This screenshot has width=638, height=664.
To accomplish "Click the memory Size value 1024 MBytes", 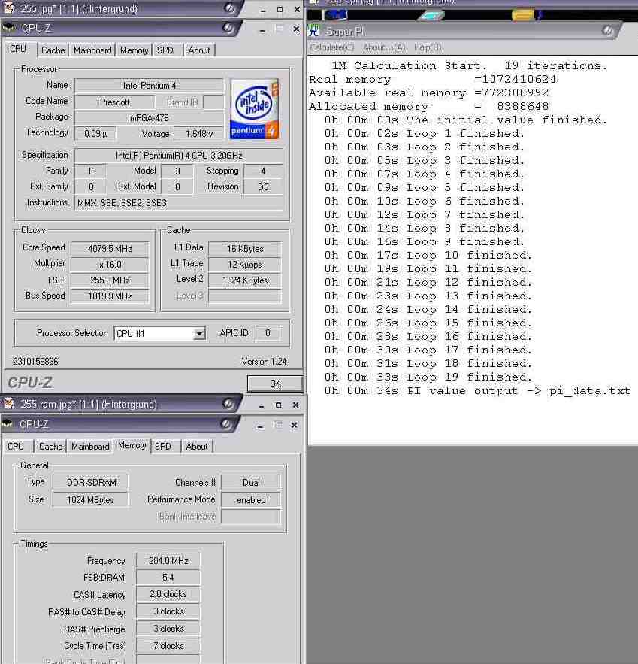I will (90, 500).
